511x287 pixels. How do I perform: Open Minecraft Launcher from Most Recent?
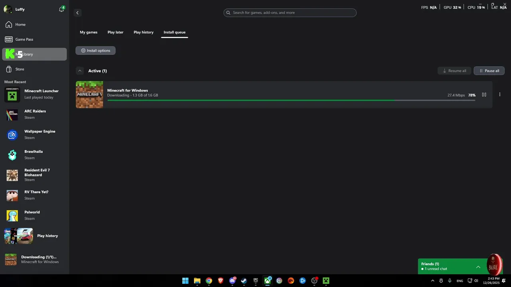tap(35, 94)
